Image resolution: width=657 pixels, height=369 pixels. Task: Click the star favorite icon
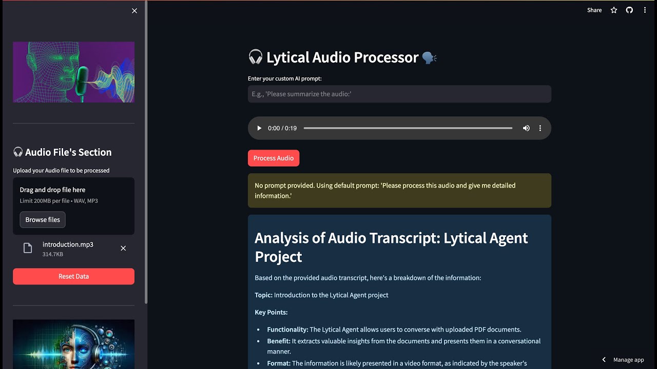[614, 10]
